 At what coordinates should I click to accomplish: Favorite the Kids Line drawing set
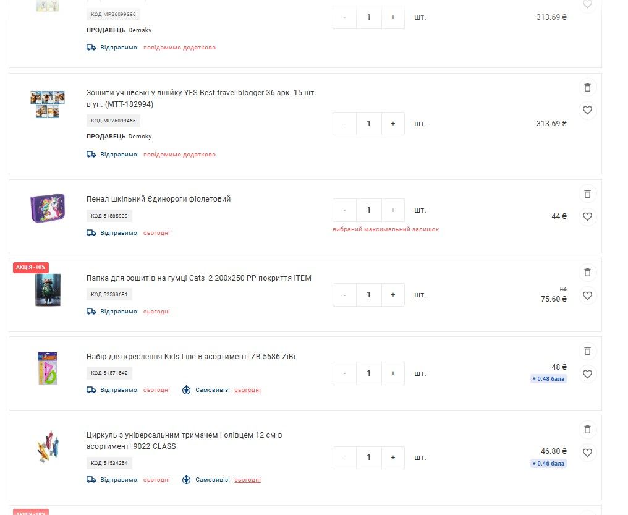tap(587, 374)
